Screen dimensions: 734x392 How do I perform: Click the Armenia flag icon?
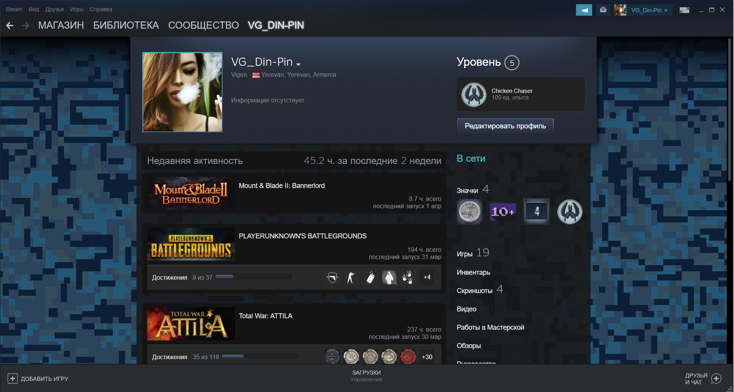pyautogui.click(x=256, y=75)
